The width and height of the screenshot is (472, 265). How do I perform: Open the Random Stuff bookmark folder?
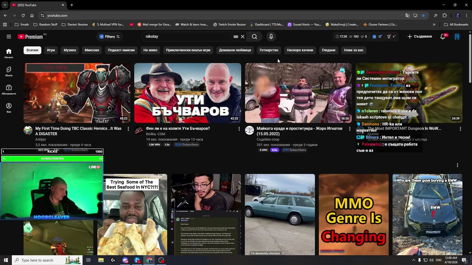coord(45,25)
